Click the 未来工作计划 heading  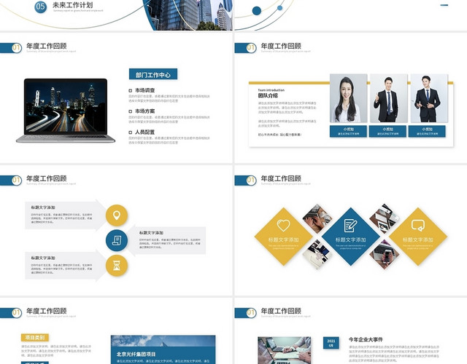[x=73, y=5]
